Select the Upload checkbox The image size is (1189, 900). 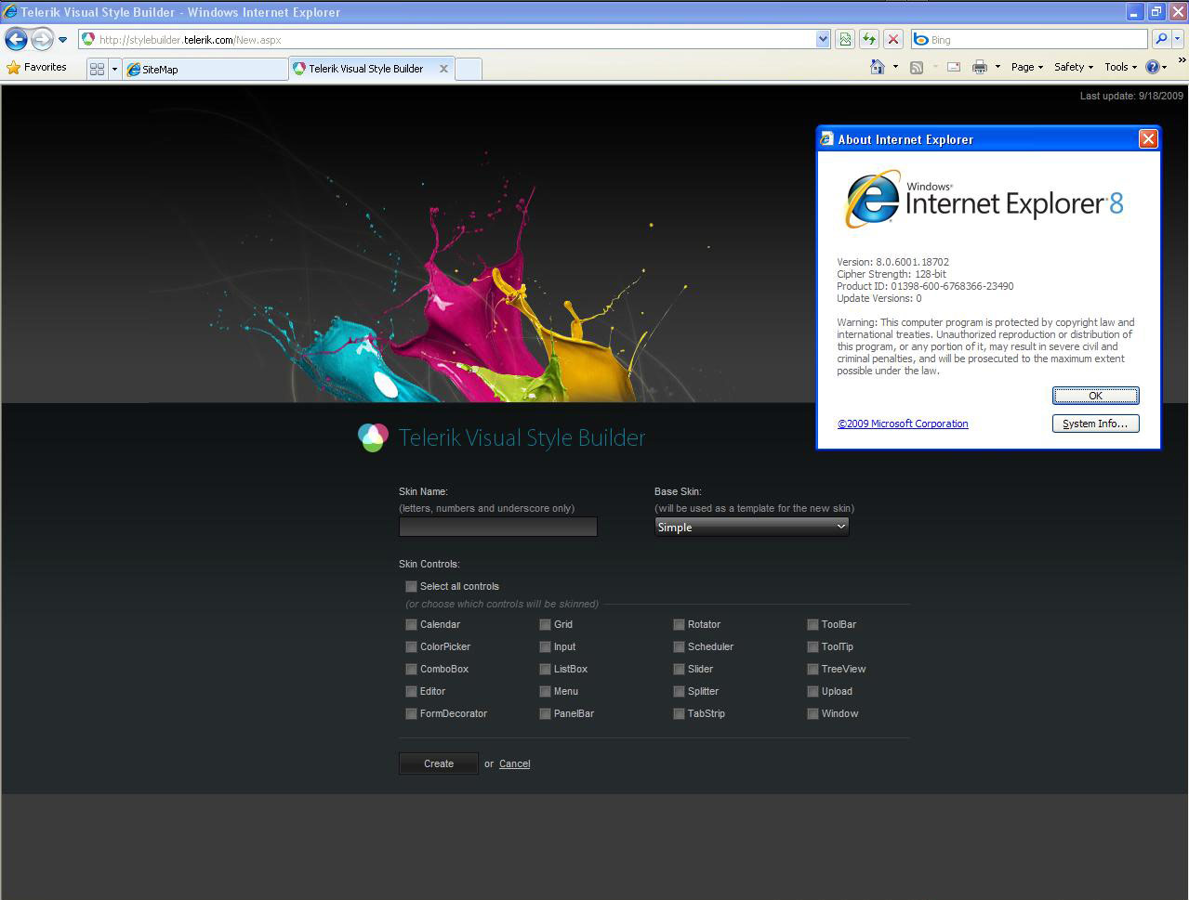pos(812,691)
